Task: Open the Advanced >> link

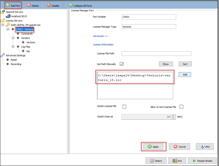Action: 100,36
